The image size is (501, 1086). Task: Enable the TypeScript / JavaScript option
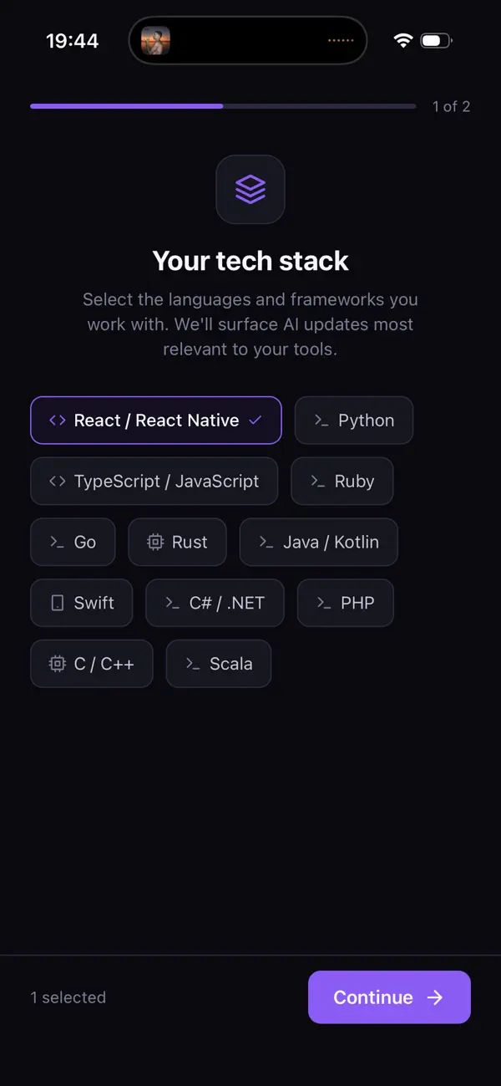[x=154, y=481]
